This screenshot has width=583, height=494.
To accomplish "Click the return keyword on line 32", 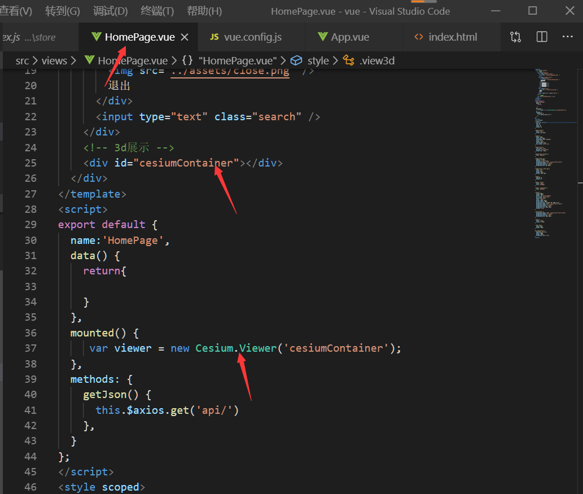I will pyautogui.click(x=102, y=271).
